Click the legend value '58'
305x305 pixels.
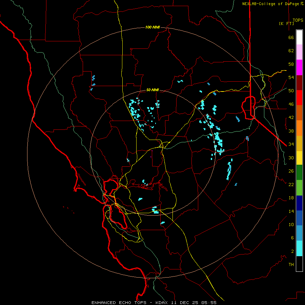[x=291, y=64]
